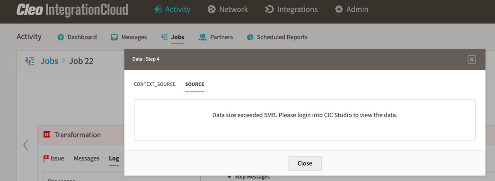Click the red Issue flag icon
The height and width of the screenshot is (181, 495).
(x=46, y=159)
